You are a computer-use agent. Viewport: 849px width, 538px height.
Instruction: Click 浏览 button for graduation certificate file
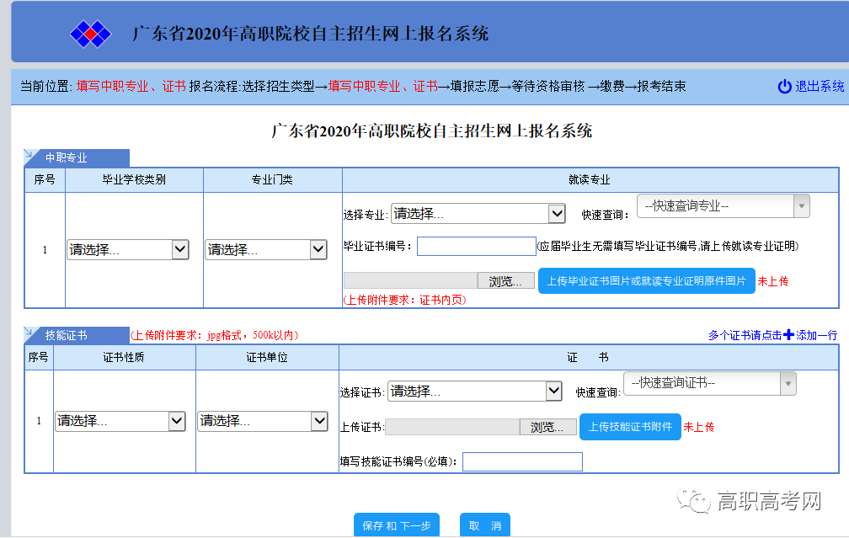point(505,281)
